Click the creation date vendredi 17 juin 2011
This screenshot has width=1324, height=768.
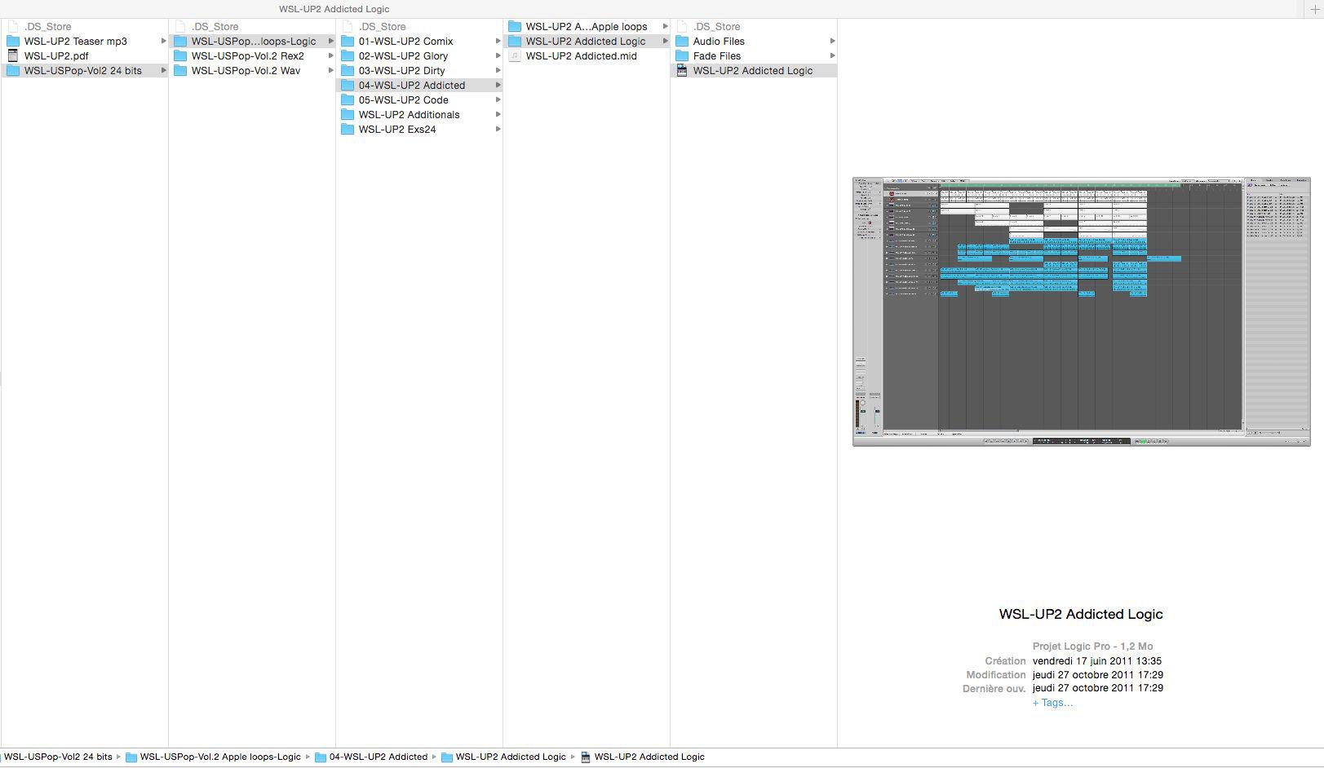pyautogui.click(x=1097, y=661)
